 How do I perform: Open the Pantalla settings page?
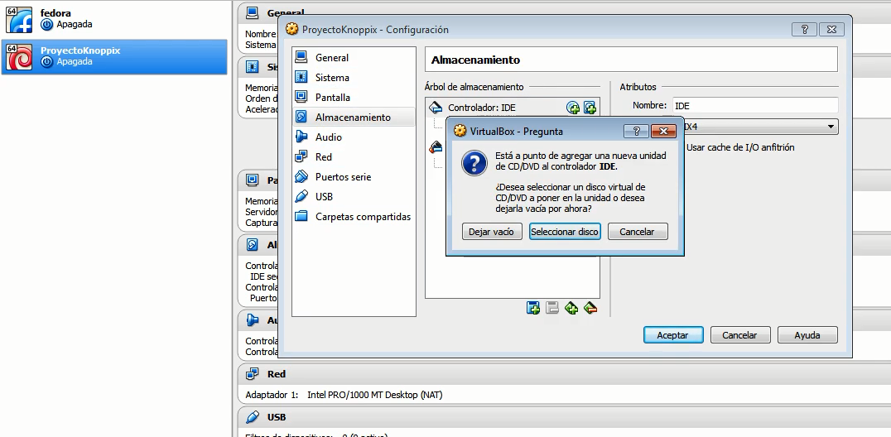coord(354,97)
